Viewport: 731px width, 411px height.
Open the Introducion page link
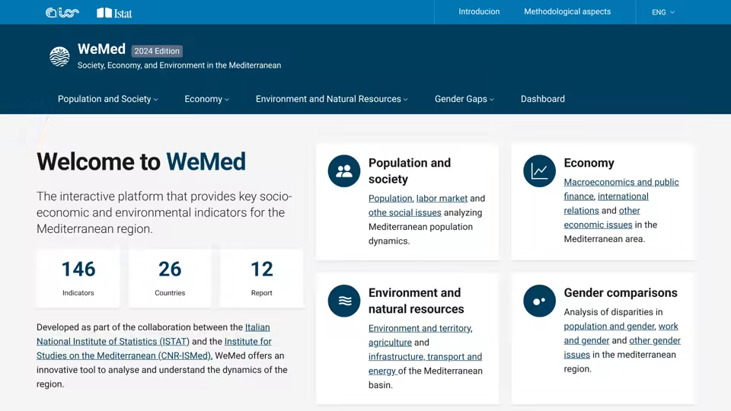click(479, 11)
